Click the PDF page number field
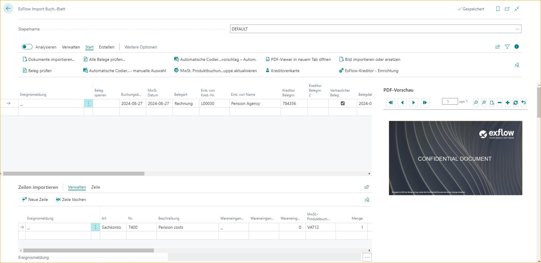541x263 pixels. coord(450,102)
